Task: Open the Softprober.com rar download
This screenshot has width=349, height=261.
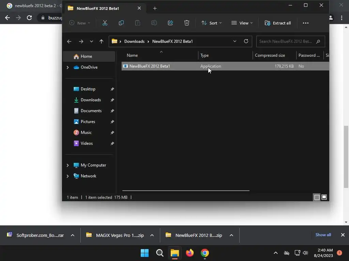Action: pos(35,235)
